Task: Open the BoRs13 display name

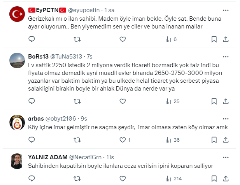Action: point(38,56)
